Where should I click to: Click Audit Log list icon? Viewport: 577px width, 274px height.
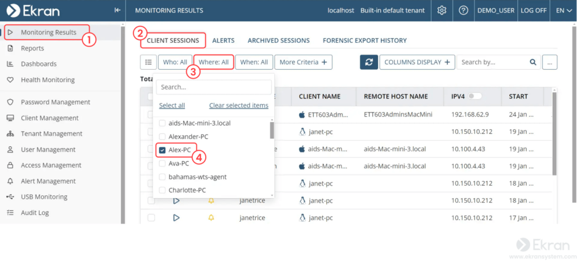tap(10, 213)
